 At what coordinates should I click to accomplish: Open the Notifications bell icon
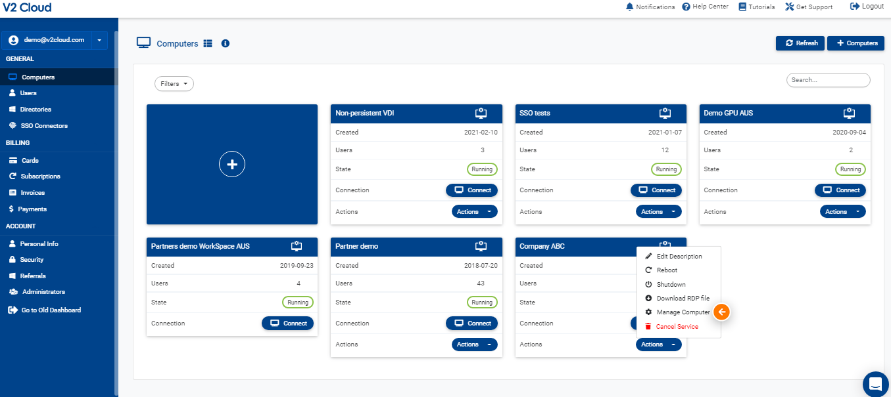pyautogui.click(x=629, y=7)
